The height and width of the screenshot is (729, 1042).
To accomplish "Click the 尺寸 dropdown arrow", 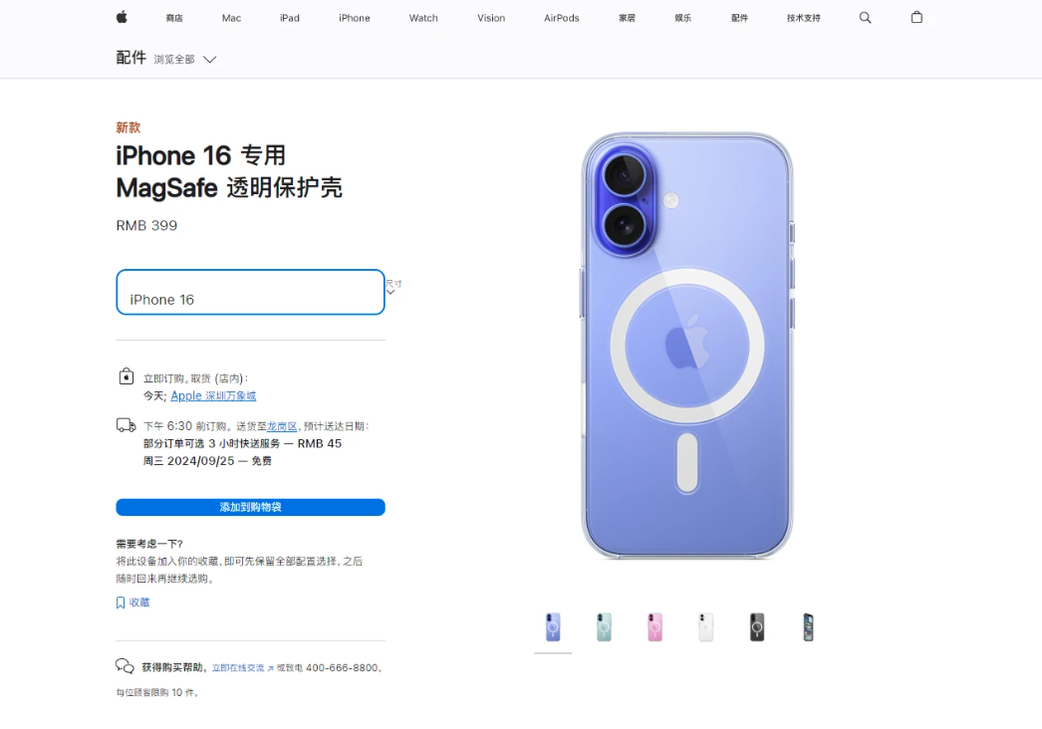I will point(391,292).
